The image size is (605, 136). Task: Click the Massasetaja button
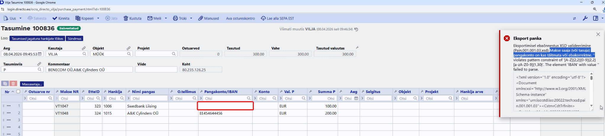[x=32, y=84]
